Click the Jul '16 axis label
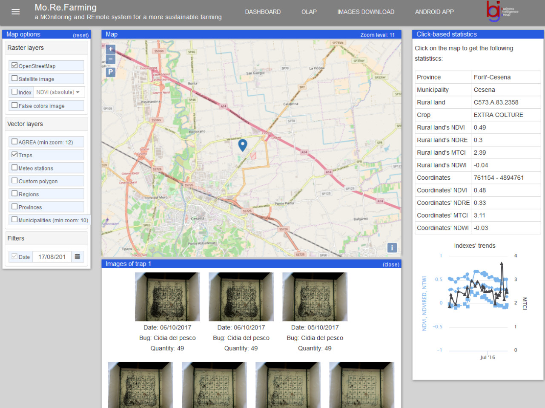The width and height of the screenshot is (545, 408). click(x=488, y=357)
